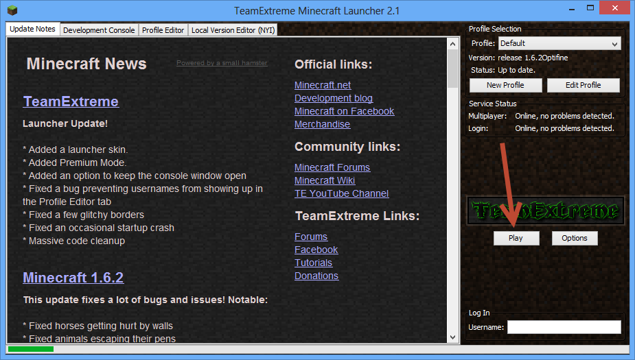Click the 'Fixed horses getting hurt by walls' line

click(x=98, y=326)
